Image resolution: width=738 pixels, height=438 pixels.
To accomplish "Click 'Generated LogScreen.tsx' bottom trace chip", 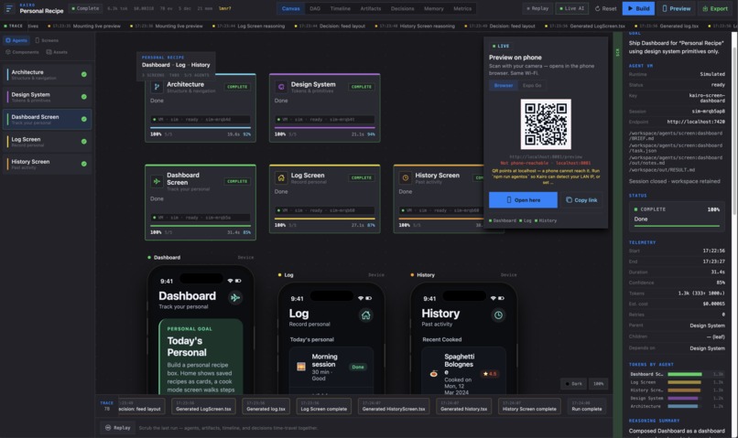I will click(203, 407).
